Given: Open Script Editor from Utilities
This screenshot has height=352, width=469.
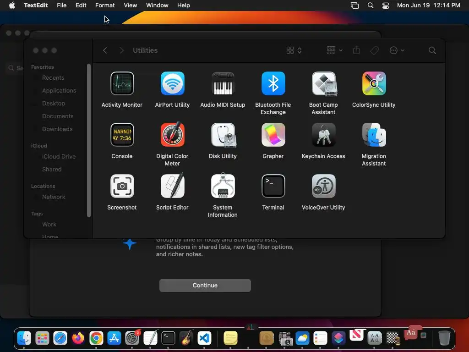Looking at the screenshot, I should [172, 186].
